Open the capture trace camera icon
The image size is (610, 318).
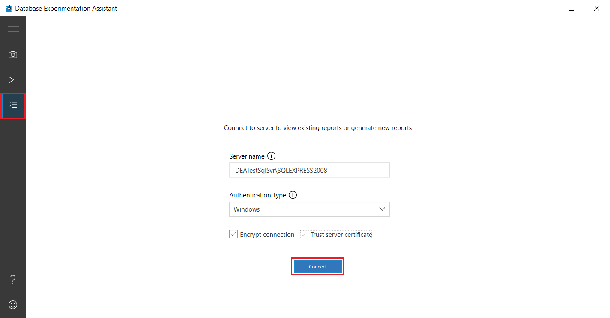13,55
